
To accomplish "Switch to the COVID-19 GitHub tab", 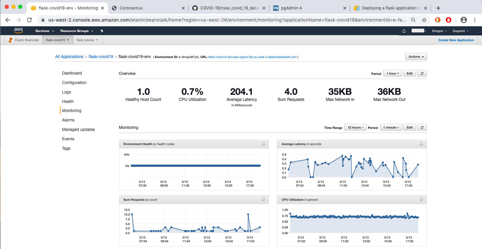I will tap(228, 8).
